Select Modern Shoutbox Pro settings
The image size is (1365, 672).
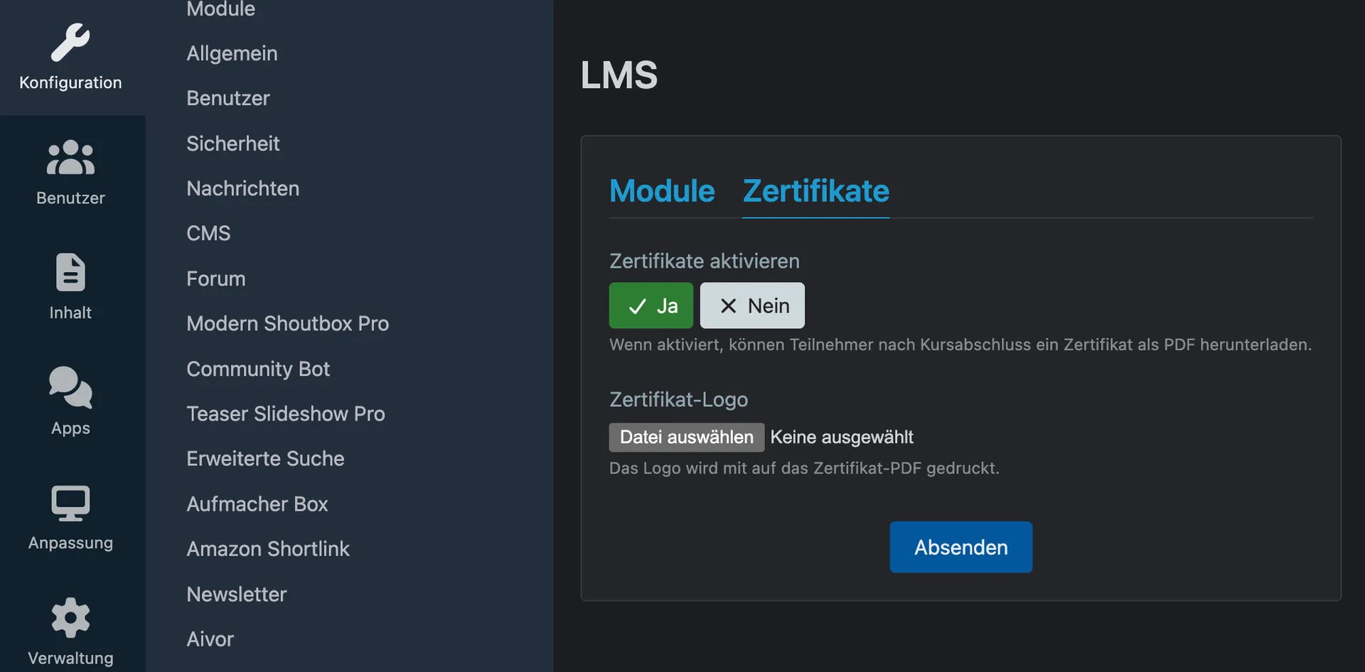287,323
